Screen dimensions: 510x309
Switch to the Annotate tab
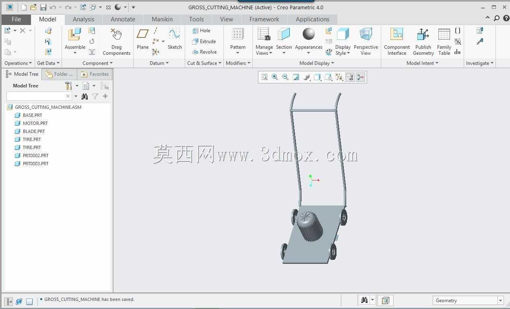(x=123, y=19)
